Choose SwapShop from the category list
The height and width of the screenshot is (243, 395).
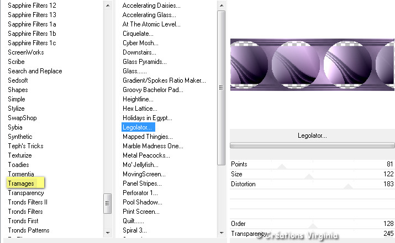(23, 118)
